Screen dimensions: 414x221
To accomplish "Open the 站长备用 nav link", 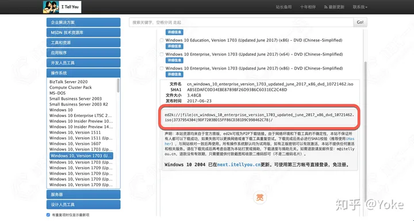I will pyautogui.click(x=283, y=7).
